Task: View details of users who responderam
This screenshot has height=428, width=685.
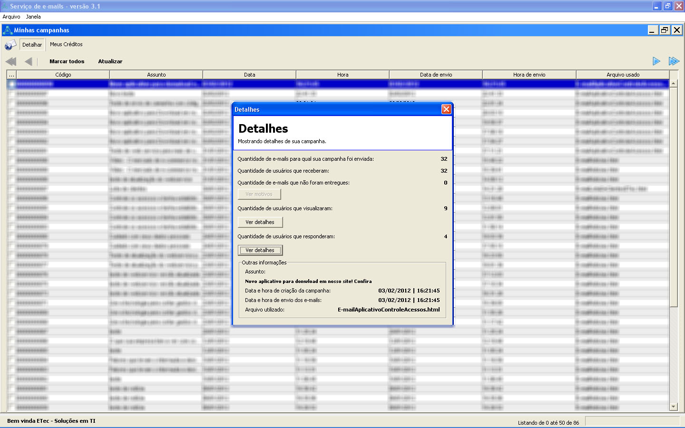Action: (x=260, y=250)
